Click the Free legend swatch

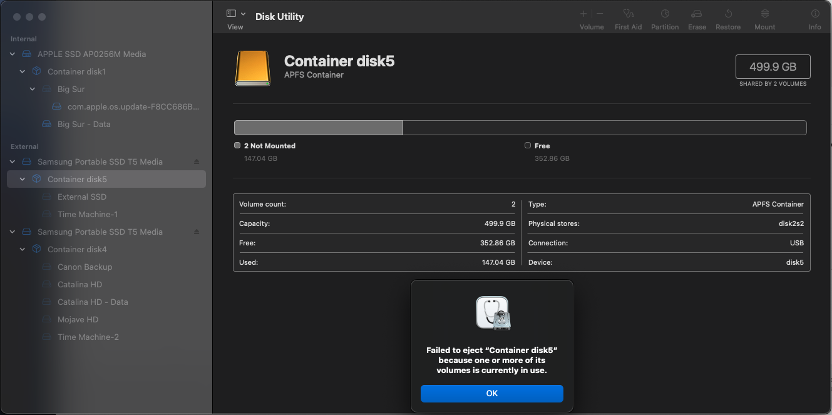528,145
